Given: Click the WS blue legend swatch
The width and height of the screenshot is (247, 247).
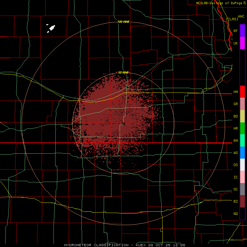Looking at the screenshot, I should 242,153.
